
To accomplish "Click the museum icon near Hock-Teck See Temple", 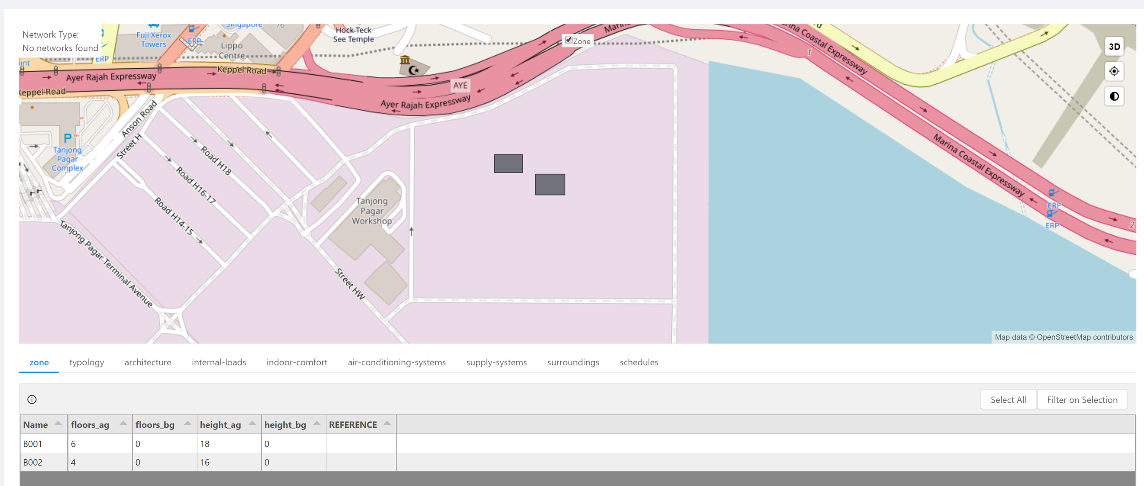I will click(x=405, y=59).
